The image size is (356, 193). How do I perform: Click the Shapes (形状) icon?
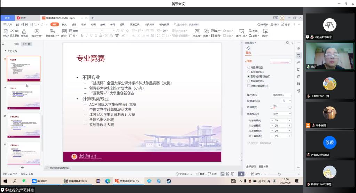coord(205,31)
